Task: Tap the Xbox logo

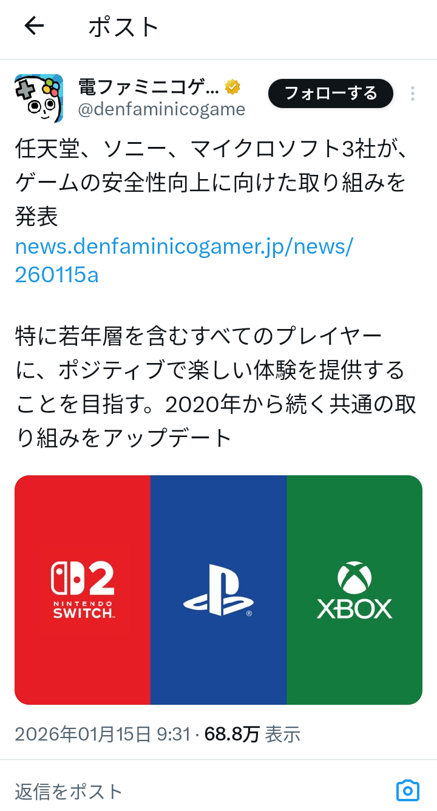Action: (x=354, y=590)
